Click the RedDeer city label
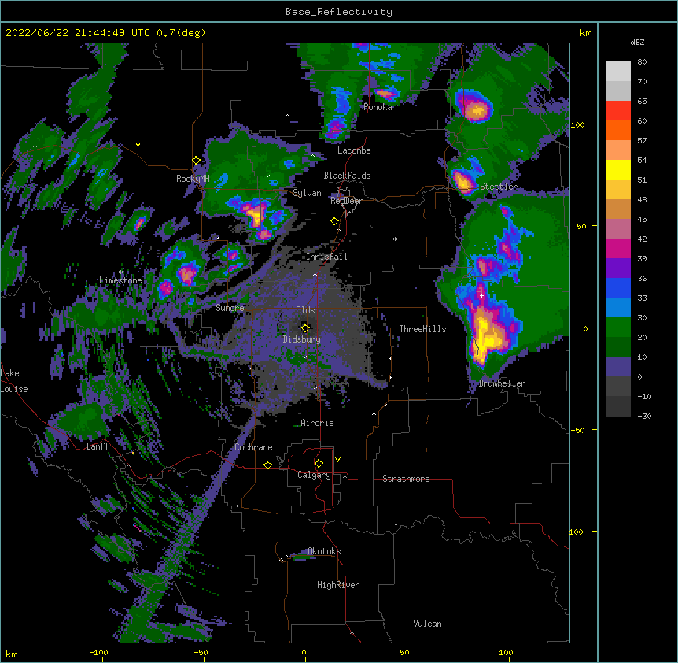Viewport: 678px width, 663px height. pyautogui.click(x=346, y=201)
